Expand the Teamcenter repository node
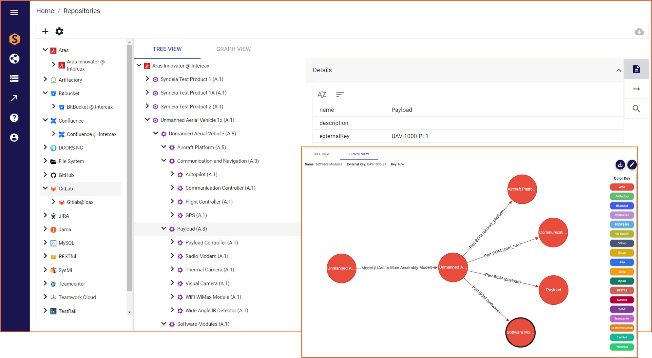652x358 pixels. coord(45,283)
